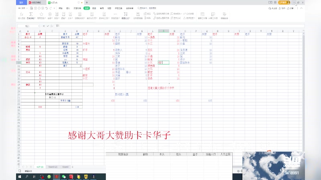321x180 pixels.
Task: Open Windows search on taskbar
Action: point(27,177)
